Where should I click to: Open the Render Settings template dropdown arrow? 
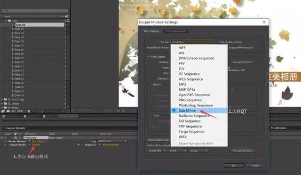click(x=29, y=141)
